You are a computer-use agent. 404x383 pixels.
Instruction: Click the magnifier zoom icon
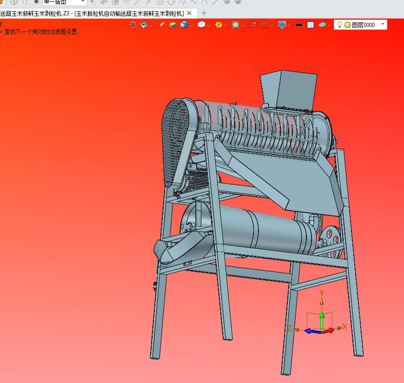(236, 25)
